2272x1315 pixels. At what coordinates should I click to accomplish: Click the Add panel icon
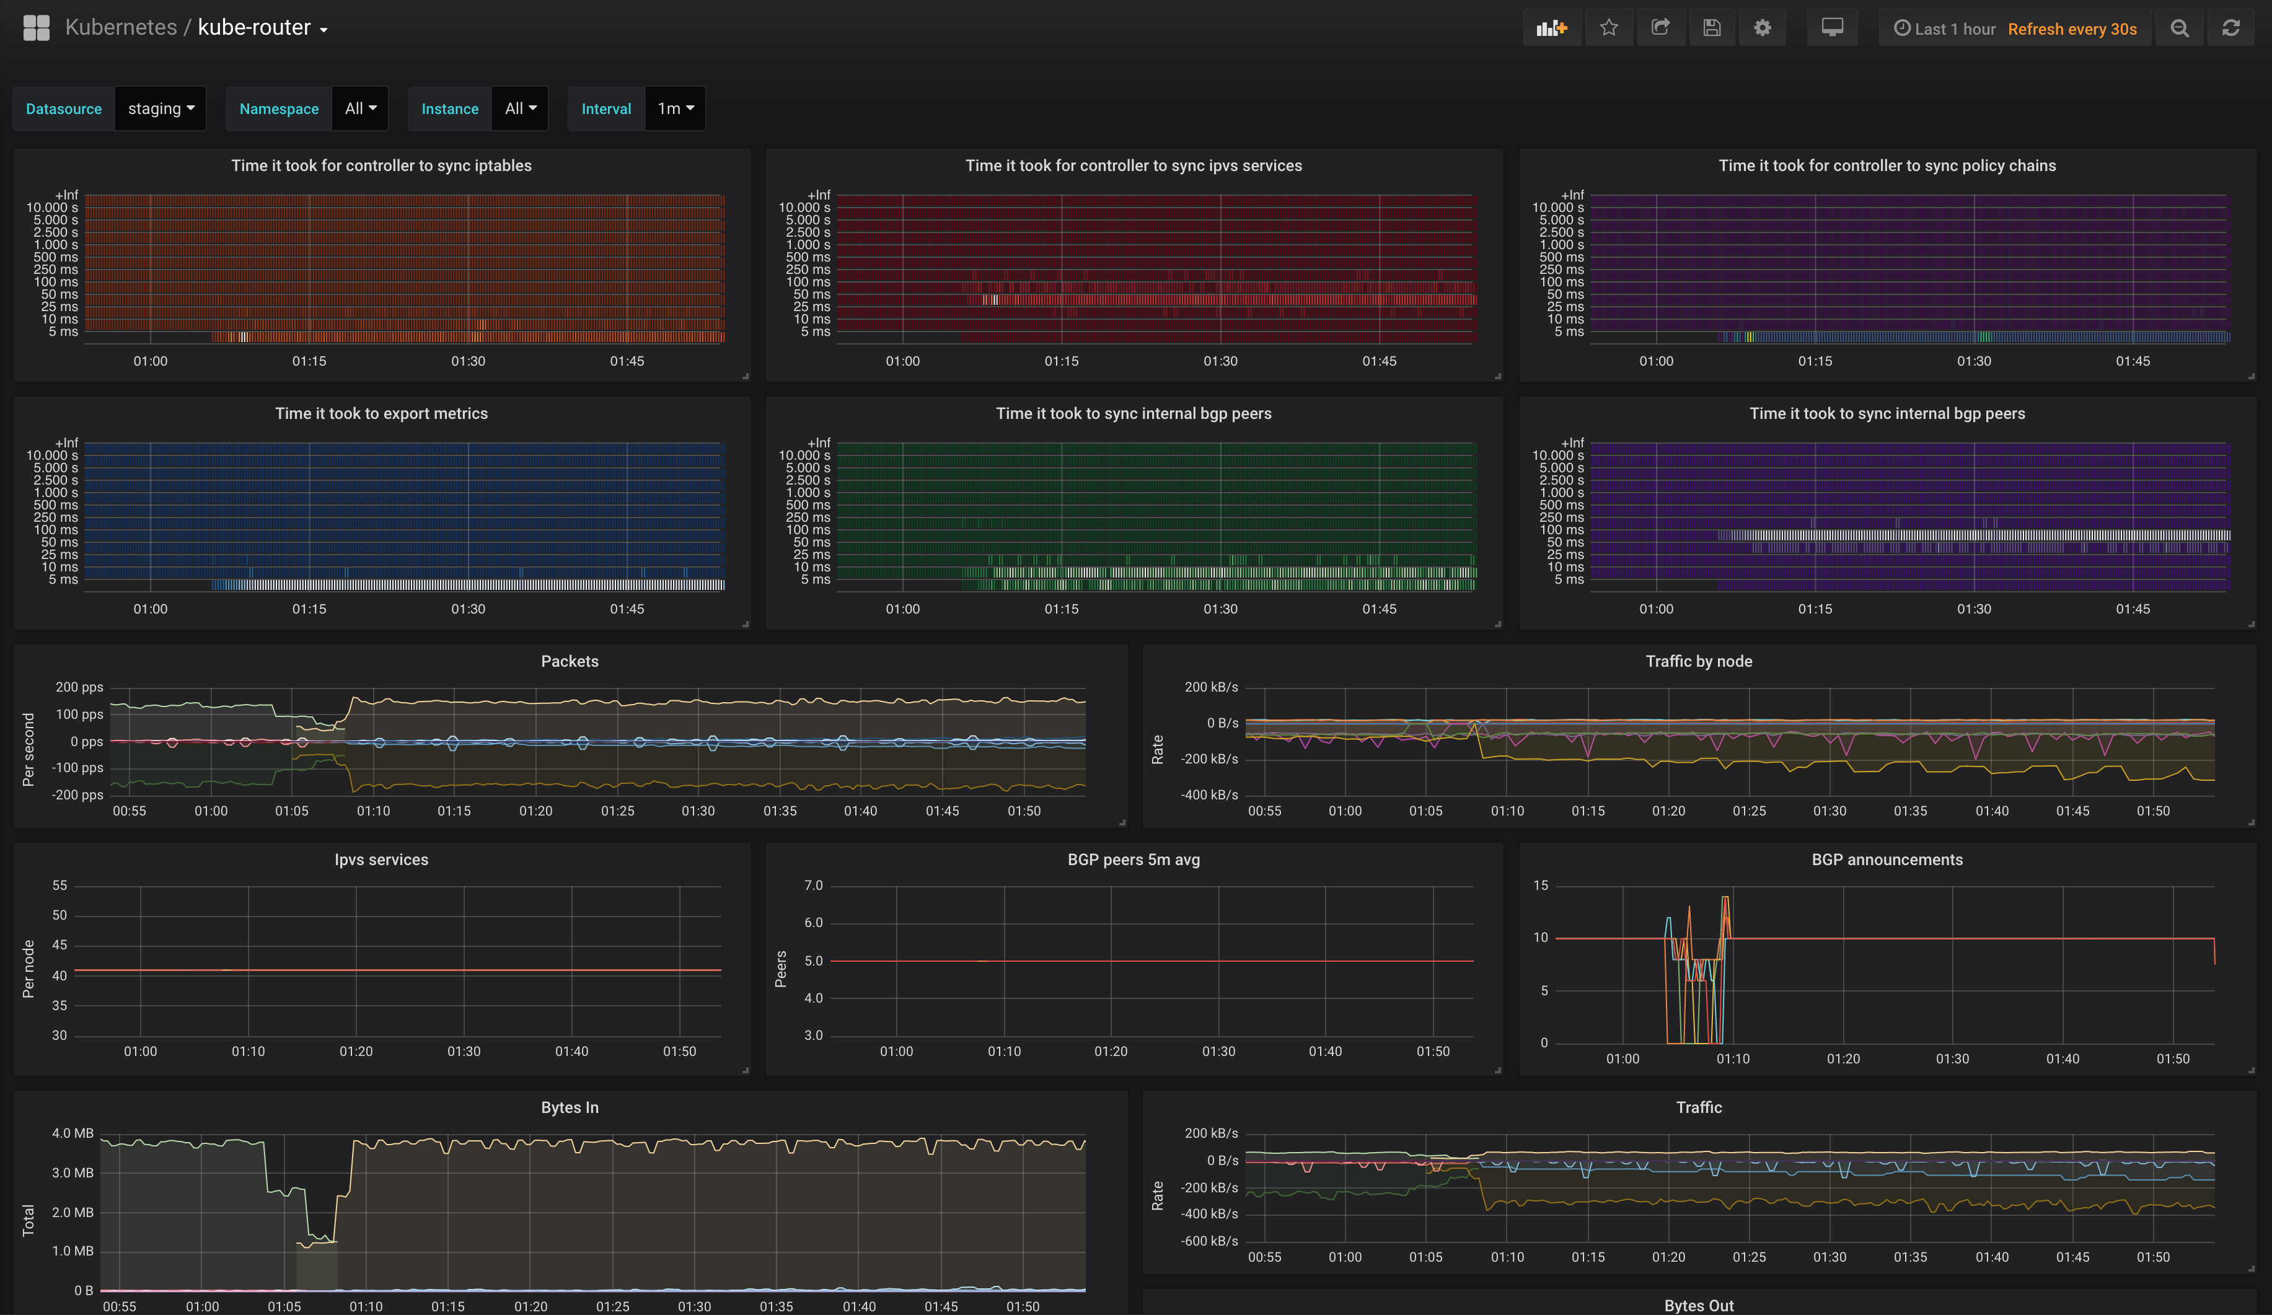click(1551, 28)
